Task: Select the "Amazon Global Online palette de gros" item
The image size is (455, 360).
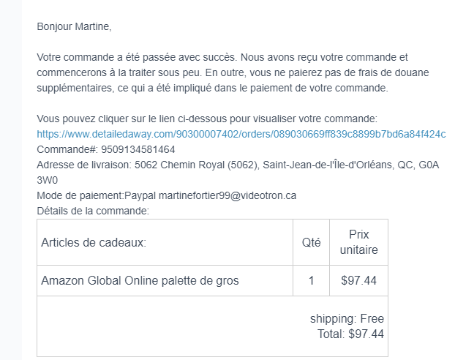Action: click(140, 280)
